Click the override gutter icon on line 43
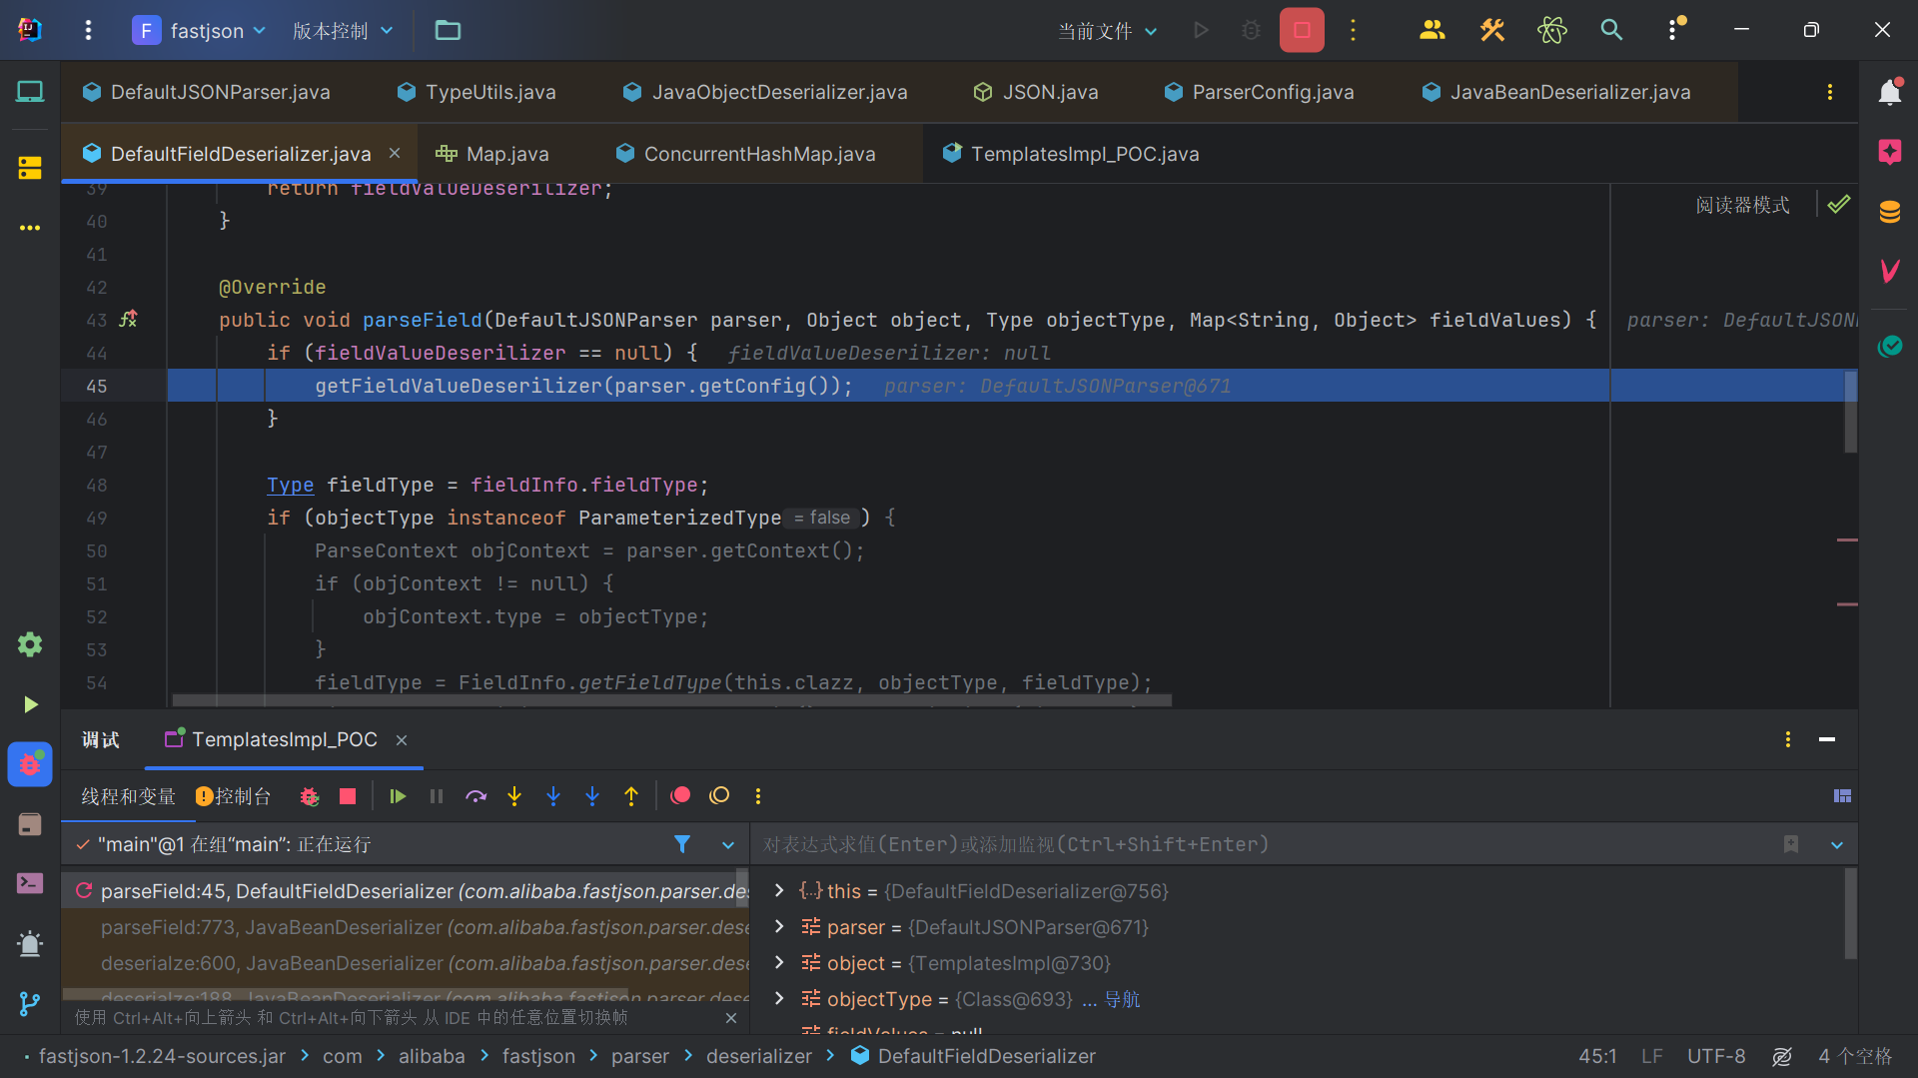This screenshot has width=1918, height=1078. tap(129, 319)
